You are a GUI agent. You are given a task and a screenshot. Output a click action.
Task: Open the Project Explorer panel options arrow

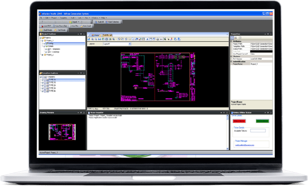[78, 34]
